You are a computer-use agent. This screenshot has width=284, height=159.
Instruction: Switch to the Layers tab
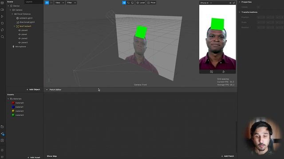29,2
